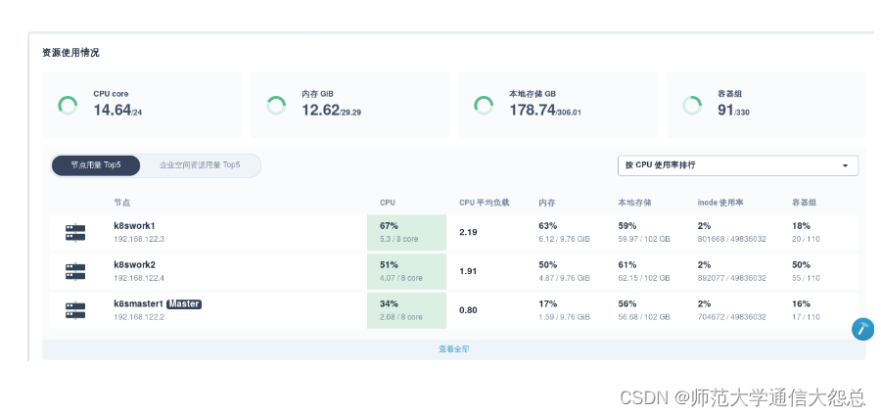The width and height of the screenshot is (881, 416).
Task: Click the IP 192.168.122.3
Action: [x=139, y=239]
